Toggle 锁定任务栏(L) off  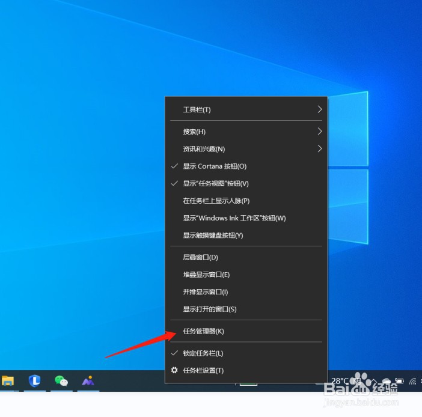tap(246, 353)
